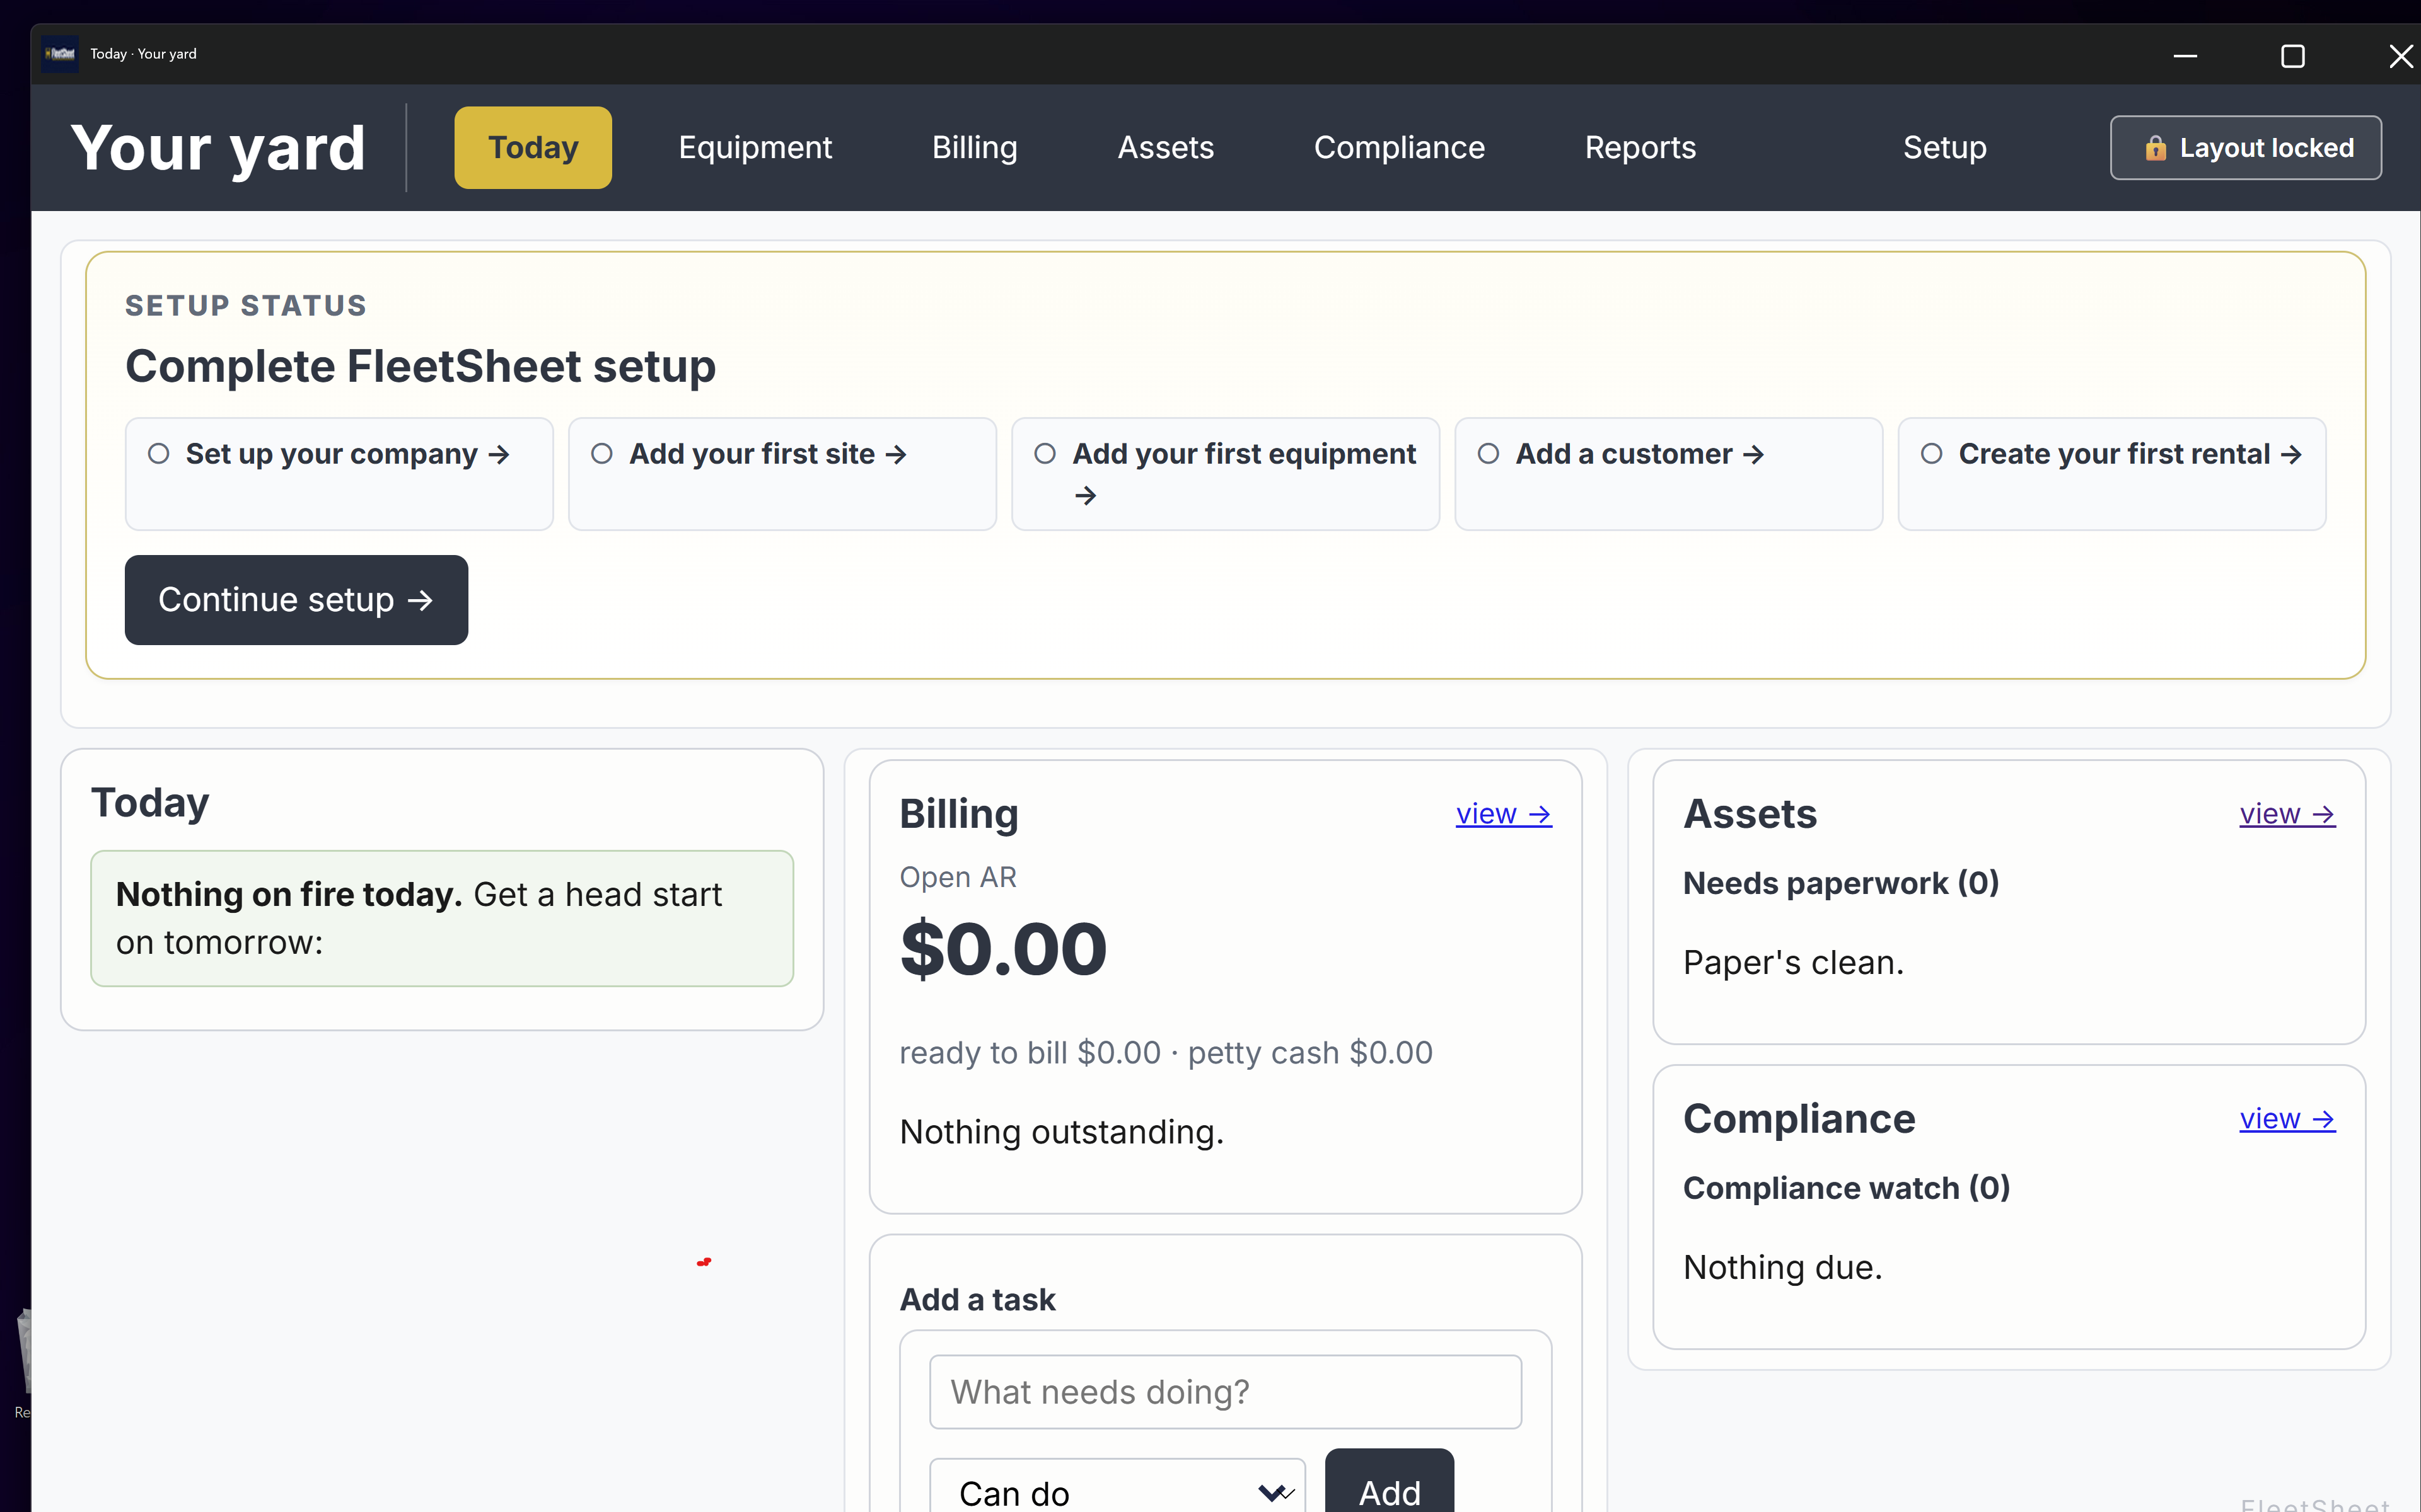Close the Your yard window
Image resolution: width=2421 pixels, height=1512 pixels.
pos(2400,56)
